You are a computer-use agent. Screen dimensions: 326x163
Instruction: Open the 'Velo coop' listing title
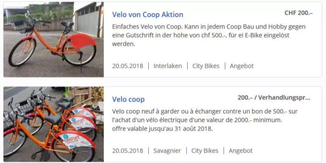128,99
